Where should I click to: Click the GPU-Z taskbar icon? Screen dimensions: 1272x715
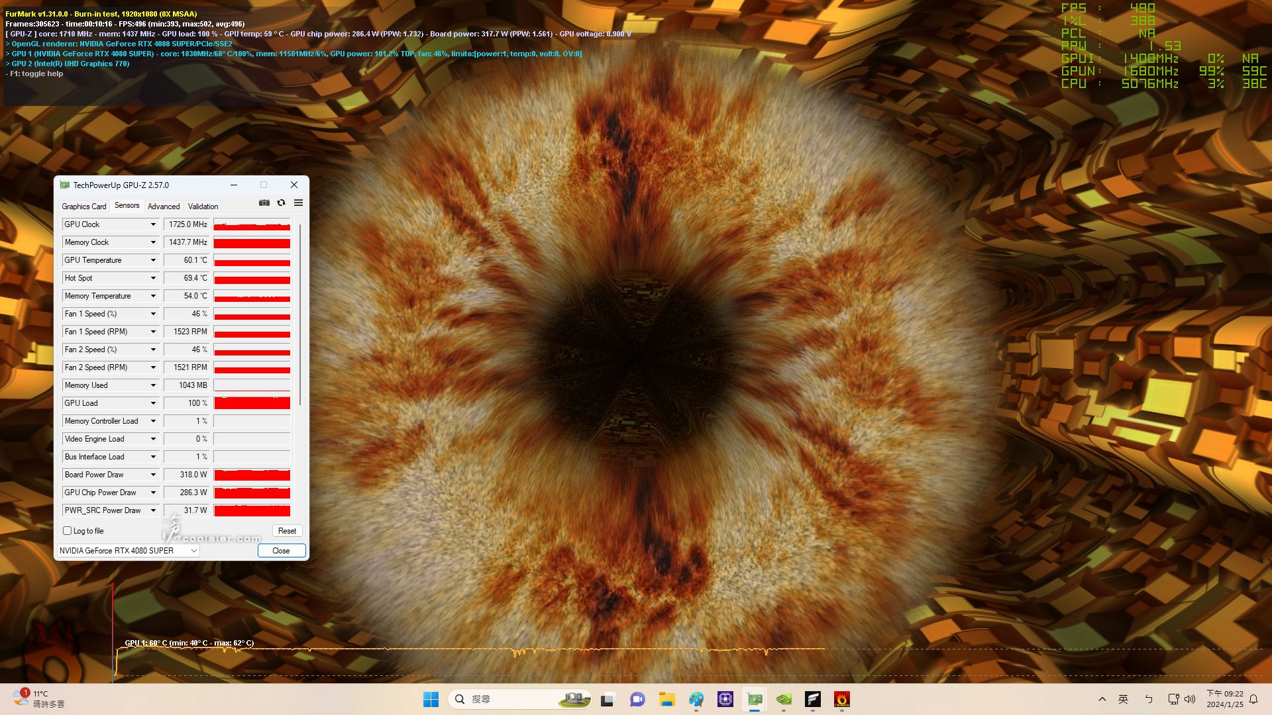click(755, 699)
